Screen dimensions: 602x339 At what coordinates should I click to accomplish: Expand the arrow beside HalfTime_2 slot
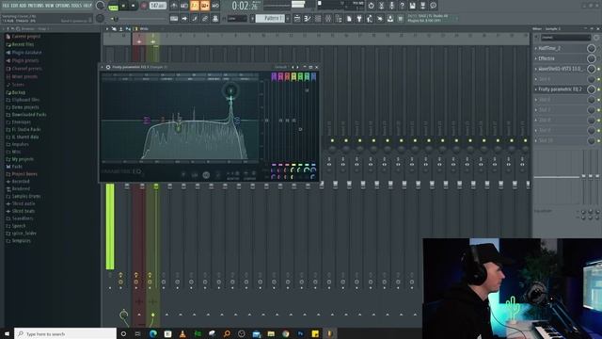(x=536, y=48)
